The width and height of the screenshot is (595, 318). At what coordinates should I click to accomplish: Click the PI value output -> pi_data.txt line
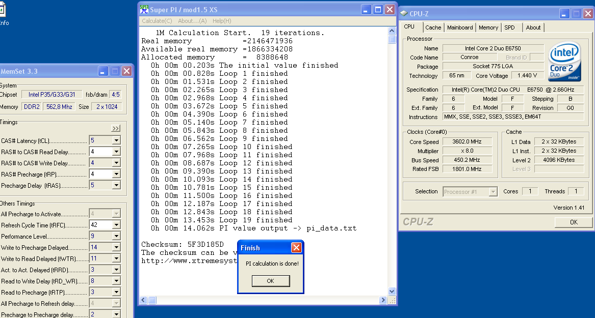253,228
